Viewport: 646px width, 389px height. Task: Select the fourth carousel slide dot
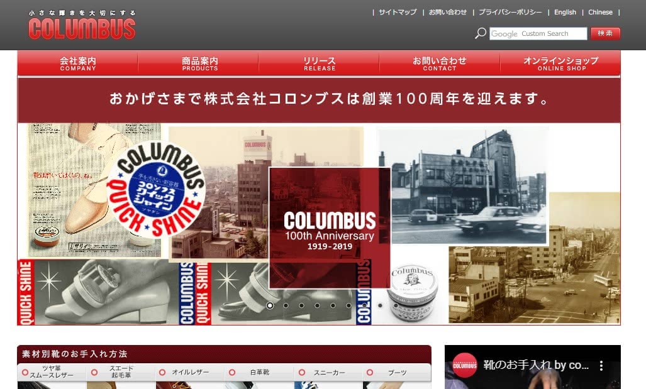point(317,305)
